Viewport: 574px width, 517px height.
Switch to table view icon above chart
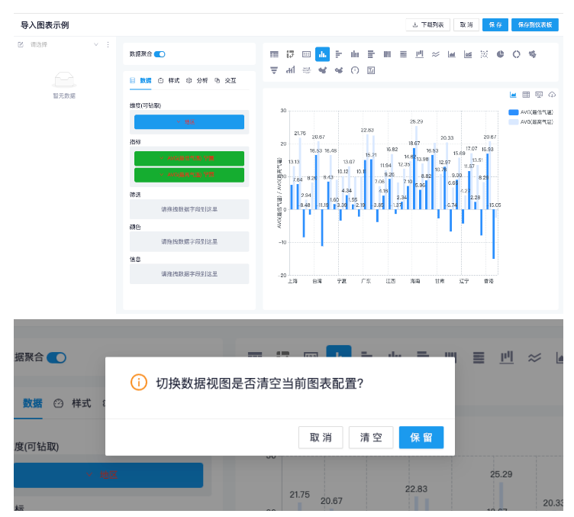526,95
